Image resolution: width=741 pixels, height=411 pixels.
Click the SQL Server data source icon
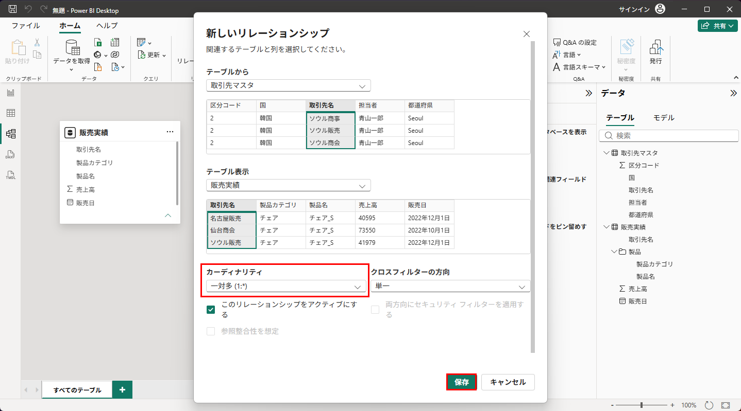[98, 67]
